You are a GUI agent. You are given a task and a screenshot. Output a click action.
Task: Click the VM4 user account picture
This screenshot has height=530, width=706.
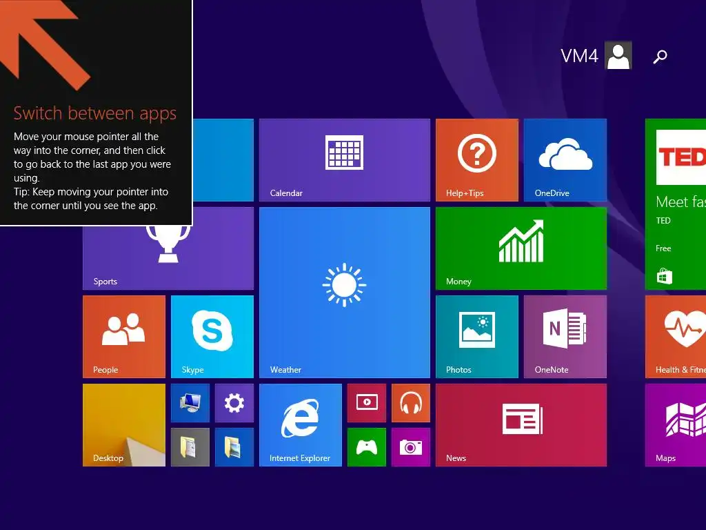pyautogui.click(x=618, y=55)
